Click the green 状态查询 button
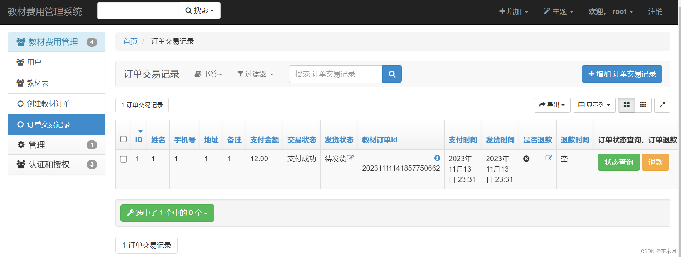Viewport: 681px width, 257px height. pyautogui.click(x=619, y=162)
